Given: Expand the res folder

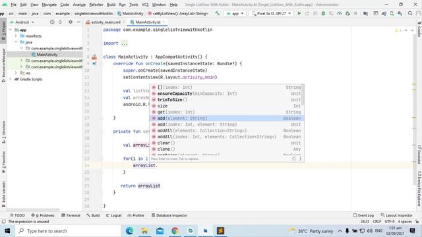Looking at the screenshot, I should coord(16,73).
